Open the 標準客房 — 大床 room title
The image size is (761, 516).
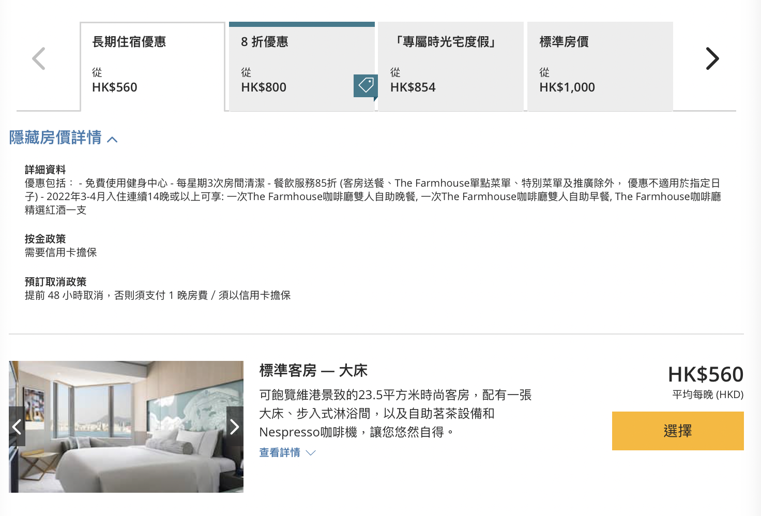[313, 371]
